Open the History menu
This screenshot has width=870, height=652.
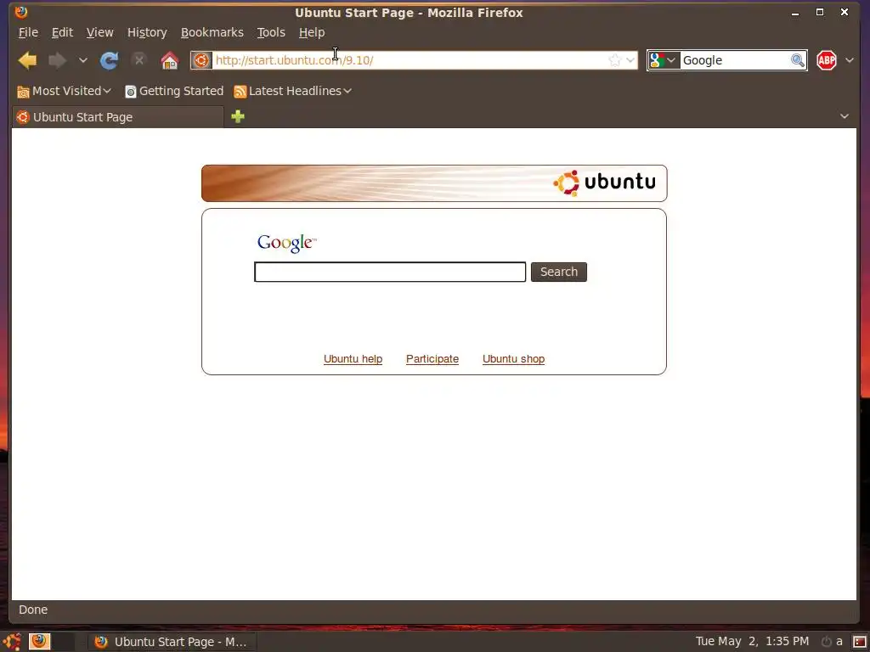coord(147,33)
